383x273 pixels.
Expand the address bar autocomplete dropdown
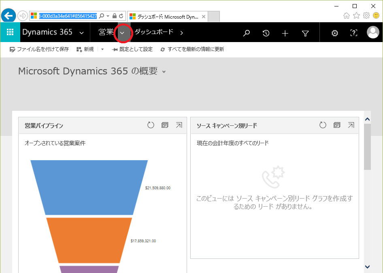(x=108, y=16)
